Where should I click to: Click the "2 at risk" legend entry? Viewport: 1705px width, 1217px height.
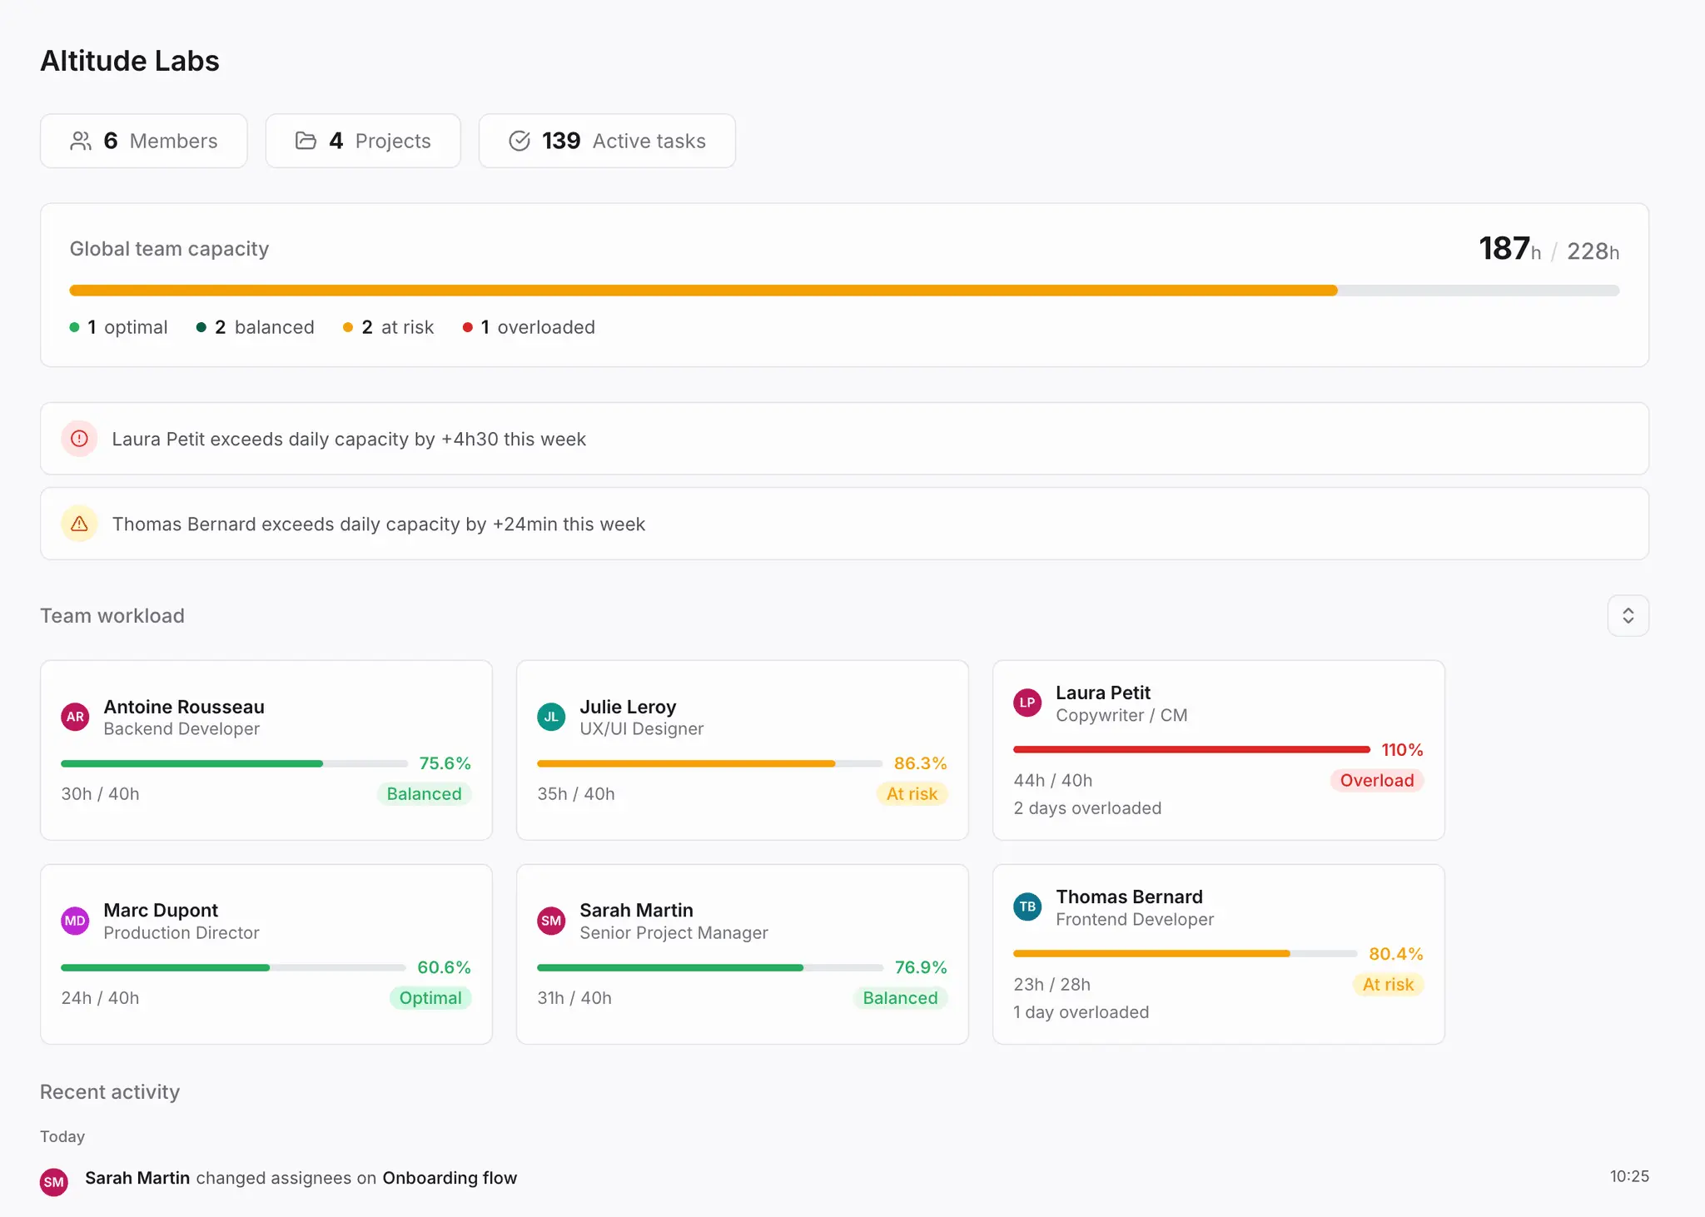point(389,327)
